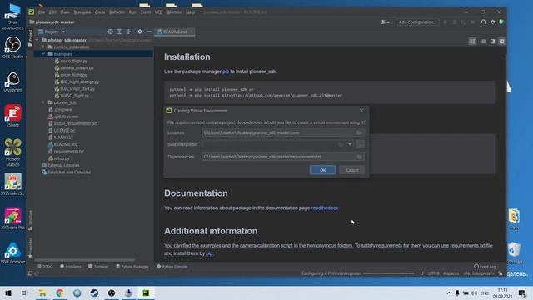Click the expand all icon in Project panel
Image resolution: width=533 pixels, height=300 pixels.
(x=119, y=32)
